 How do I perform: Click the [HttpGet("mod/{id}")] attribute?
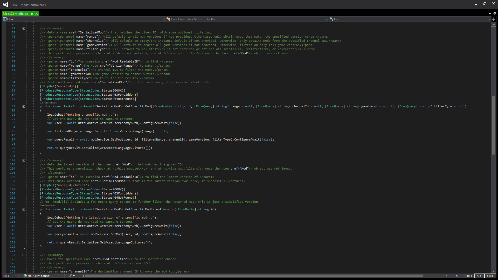(59, 86)
